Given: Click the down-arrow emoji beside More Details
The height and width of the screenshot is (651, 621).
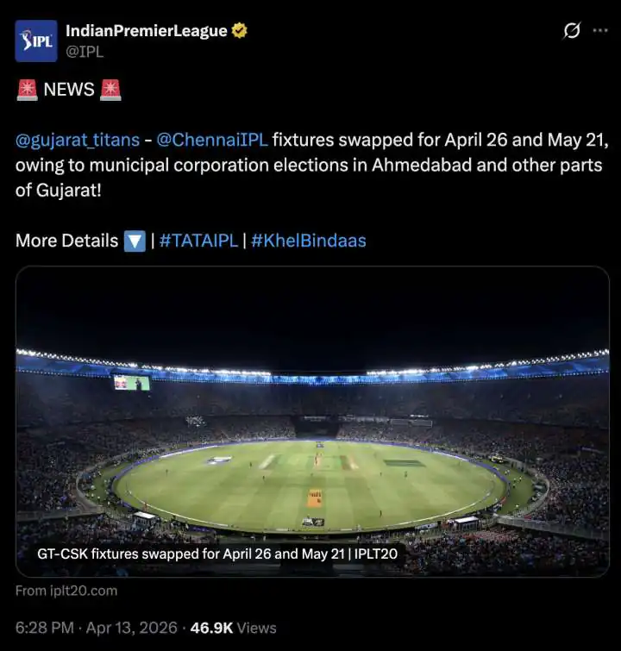Looking at the screenshot, I should (x=135, y=241).
